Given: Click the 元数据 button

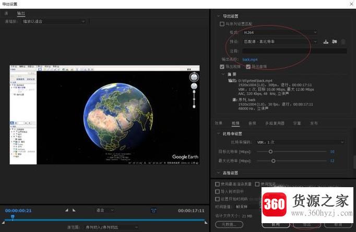Looking at the screenshot, I should coord(229,225).
